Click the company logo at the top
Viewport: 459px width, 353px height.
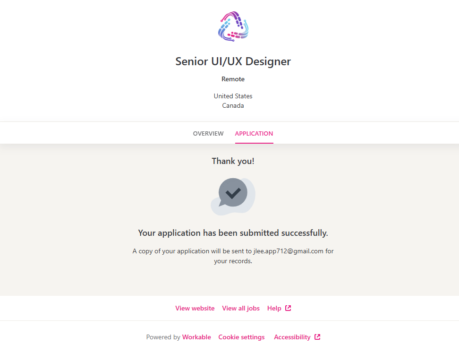(233, 26)
